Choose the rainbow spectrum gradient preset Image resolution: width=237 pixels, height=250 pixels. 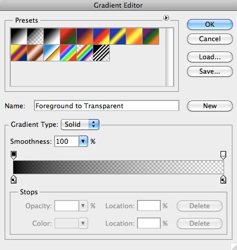click(x=68, y=53)
